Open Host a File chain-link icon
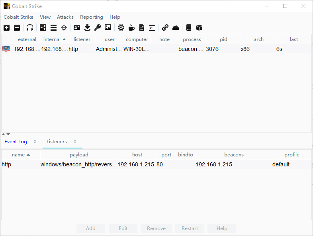 coord(165,27)
